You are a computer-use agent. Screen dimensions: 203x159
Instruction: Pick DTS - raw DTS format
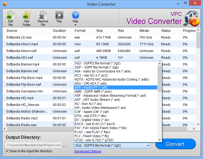pyautogui.click(x=116, y=116)
